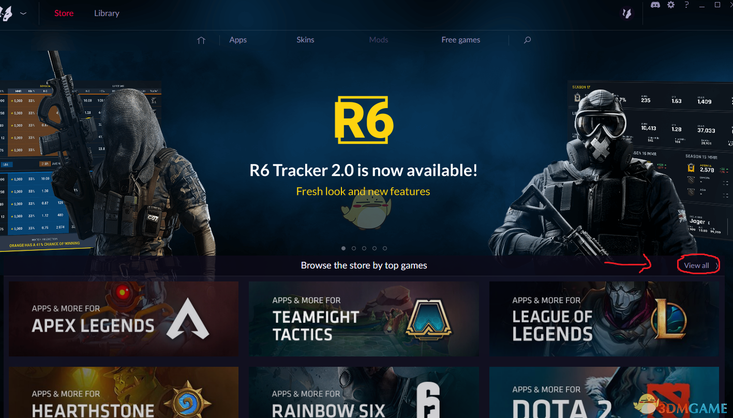Select the third carousel dot
733x418 pixels.
click(x=364, y=248)
